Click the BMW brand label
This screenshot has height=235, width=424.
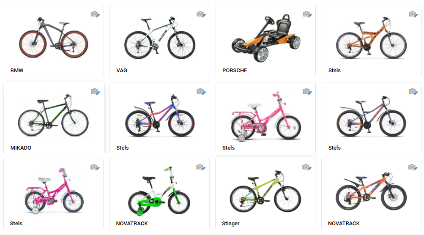click(x=17, y=70)
